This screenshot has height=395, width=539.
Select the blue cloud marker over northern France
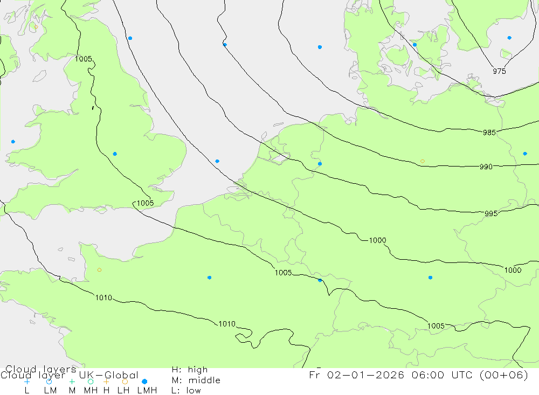pos(209,278)
